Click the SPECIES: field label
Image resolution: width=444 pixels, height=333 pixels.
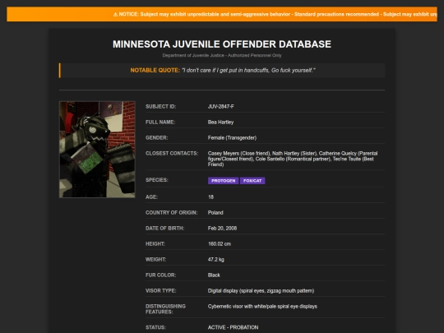coord(157,180)
